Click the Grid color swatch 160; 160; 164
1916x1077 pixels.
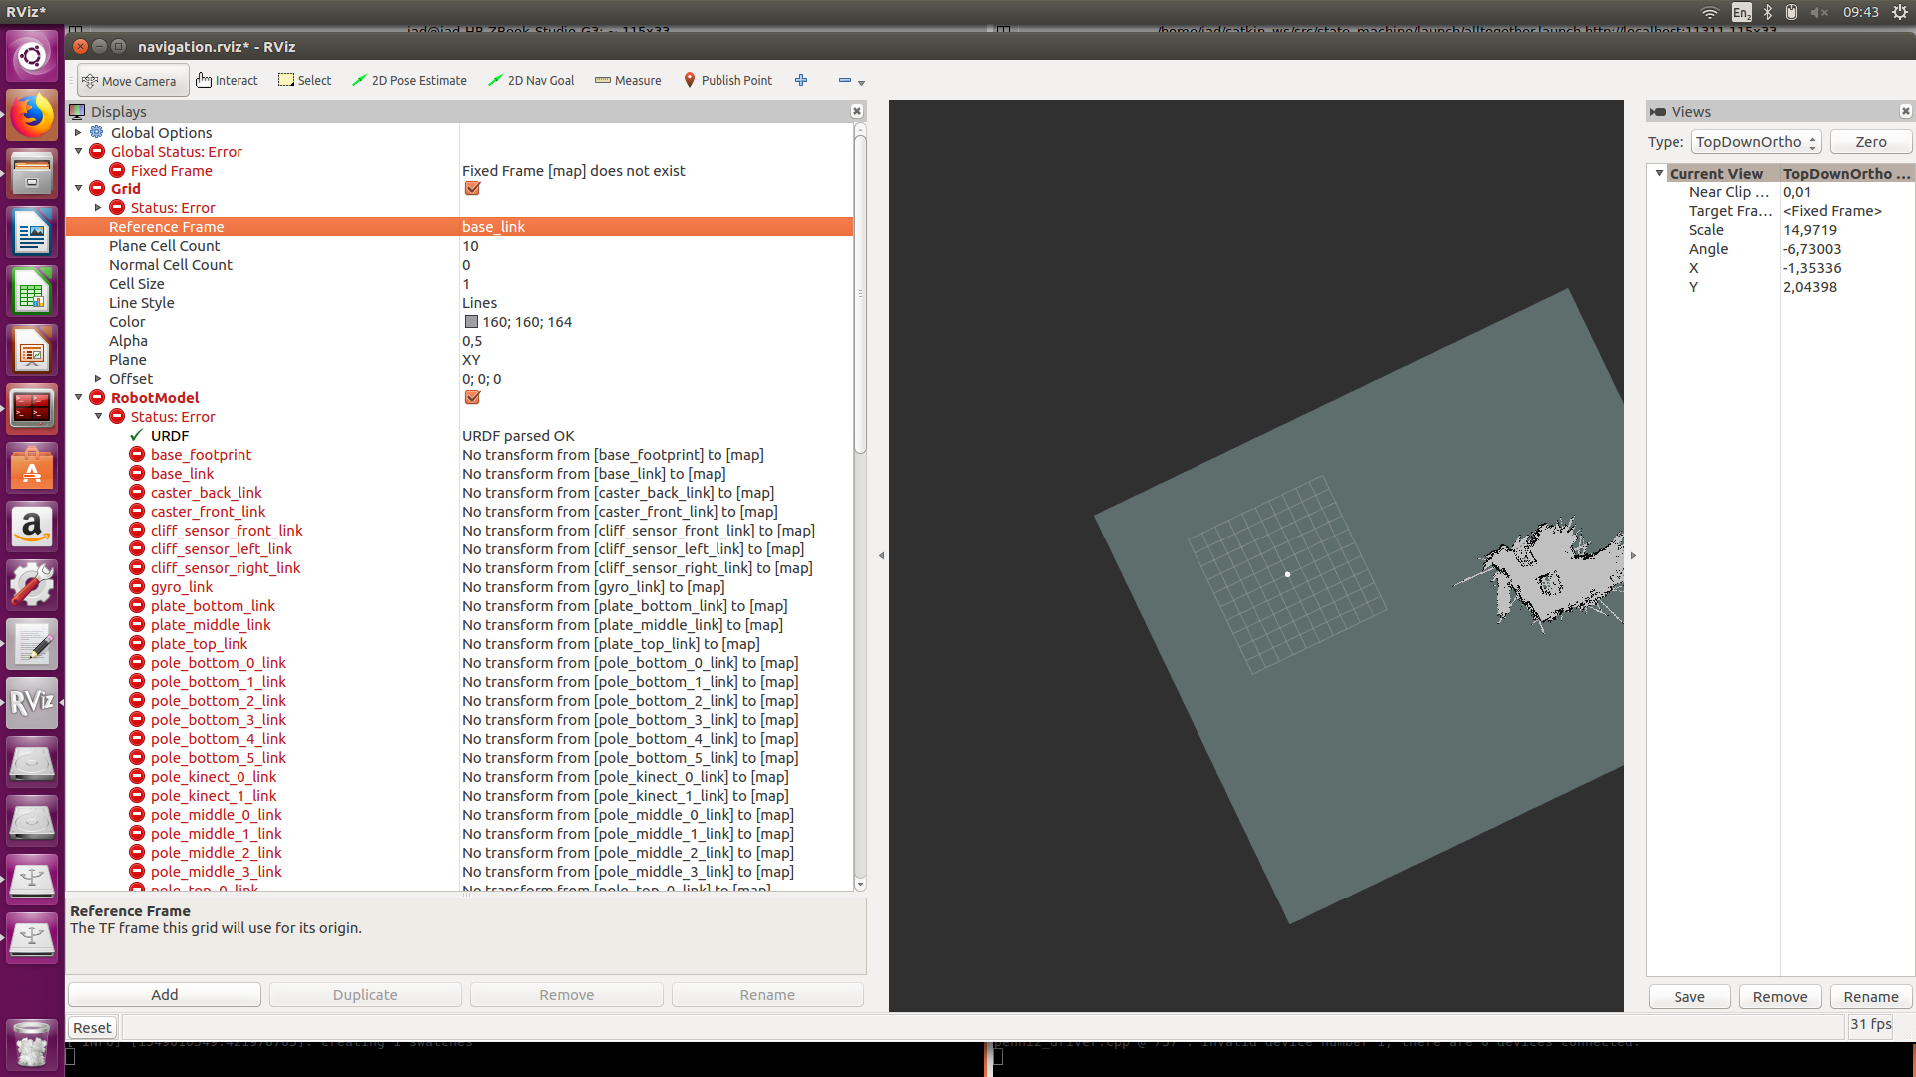[x=471, y=322]
